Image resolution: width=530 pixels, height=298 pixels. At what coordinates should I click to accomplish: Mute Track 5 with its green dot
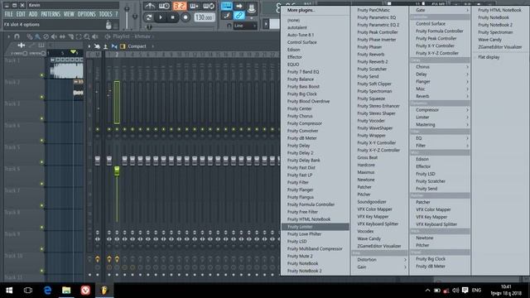42,162
